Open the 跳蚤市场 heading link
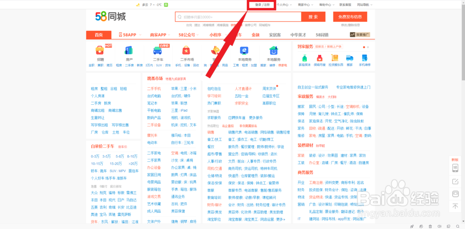 (155, 79)
